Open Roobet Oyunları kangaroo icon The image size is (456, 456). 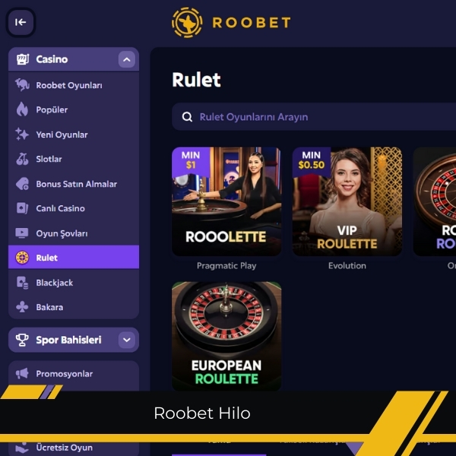point(22,85)
